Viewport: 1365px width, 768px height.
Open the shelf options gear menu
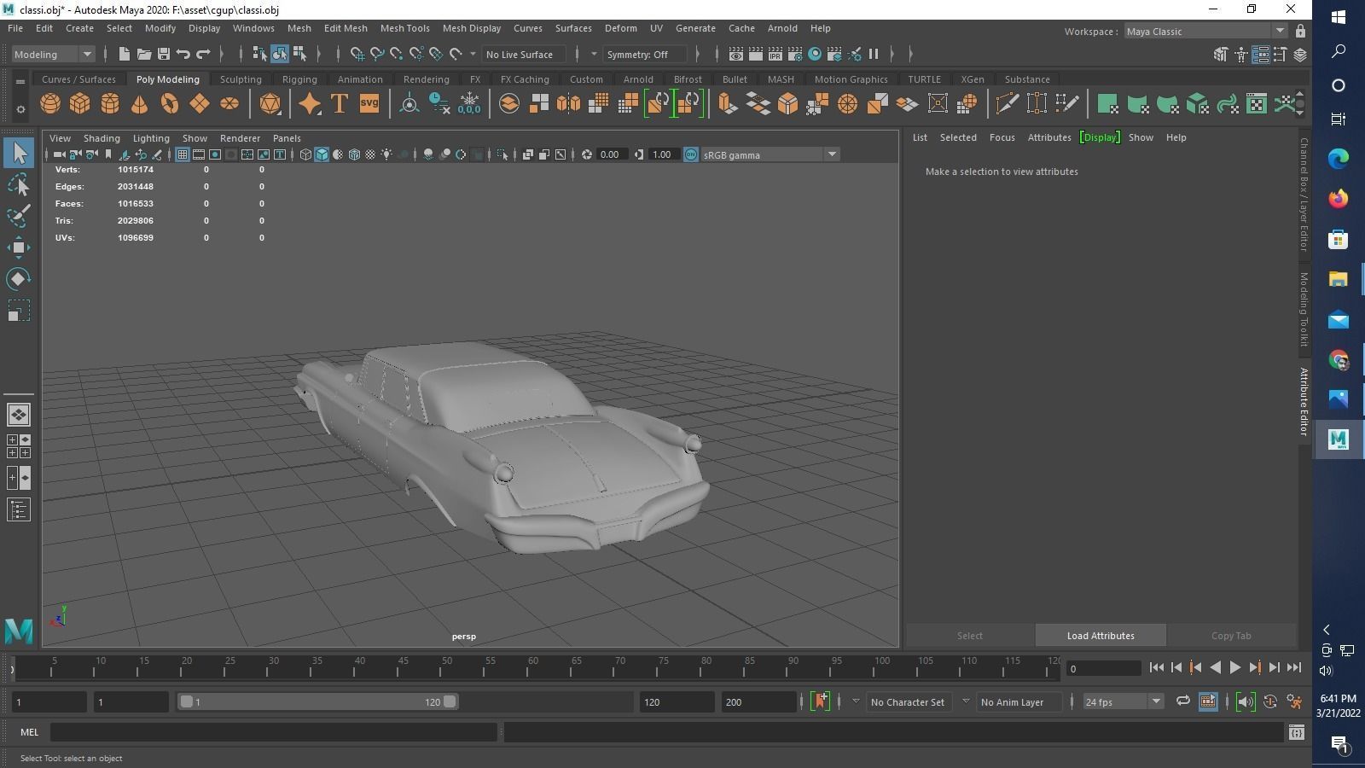20,108
